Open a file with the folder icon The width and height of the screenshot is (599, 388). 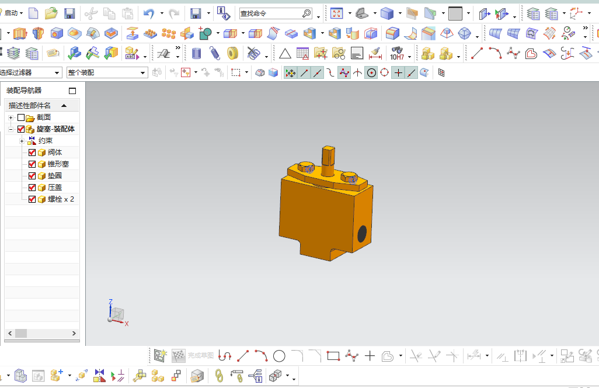click(x=51, y=13)
